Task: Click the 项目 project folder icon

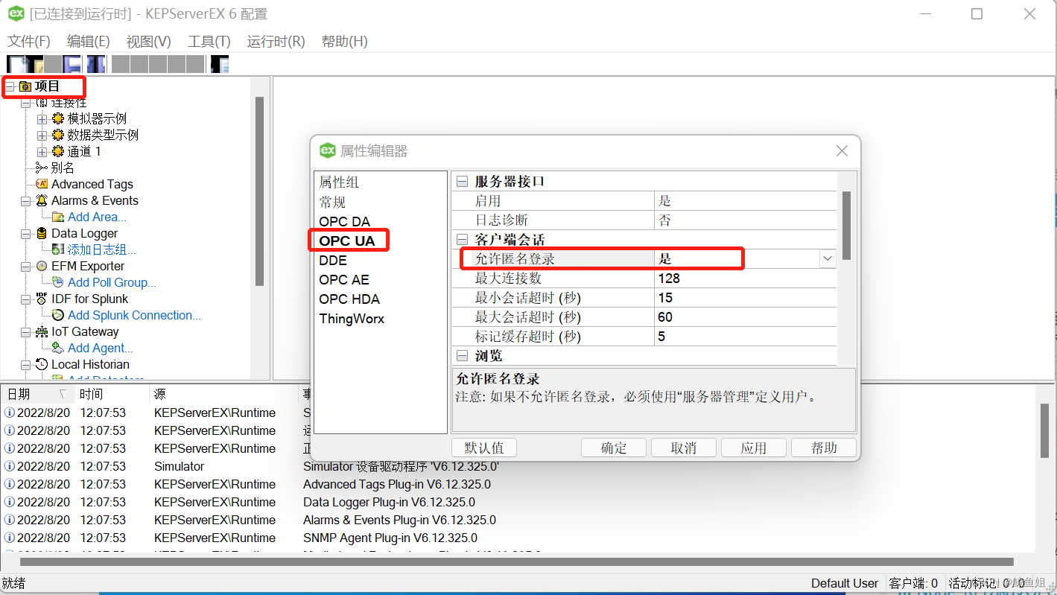Action: [25, 86]
